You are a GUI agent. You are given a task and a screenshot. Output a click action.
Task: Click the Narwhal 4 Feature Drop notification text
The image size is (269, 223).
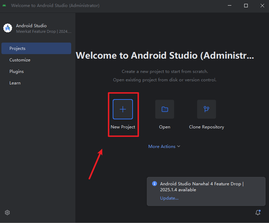(201, 187)
